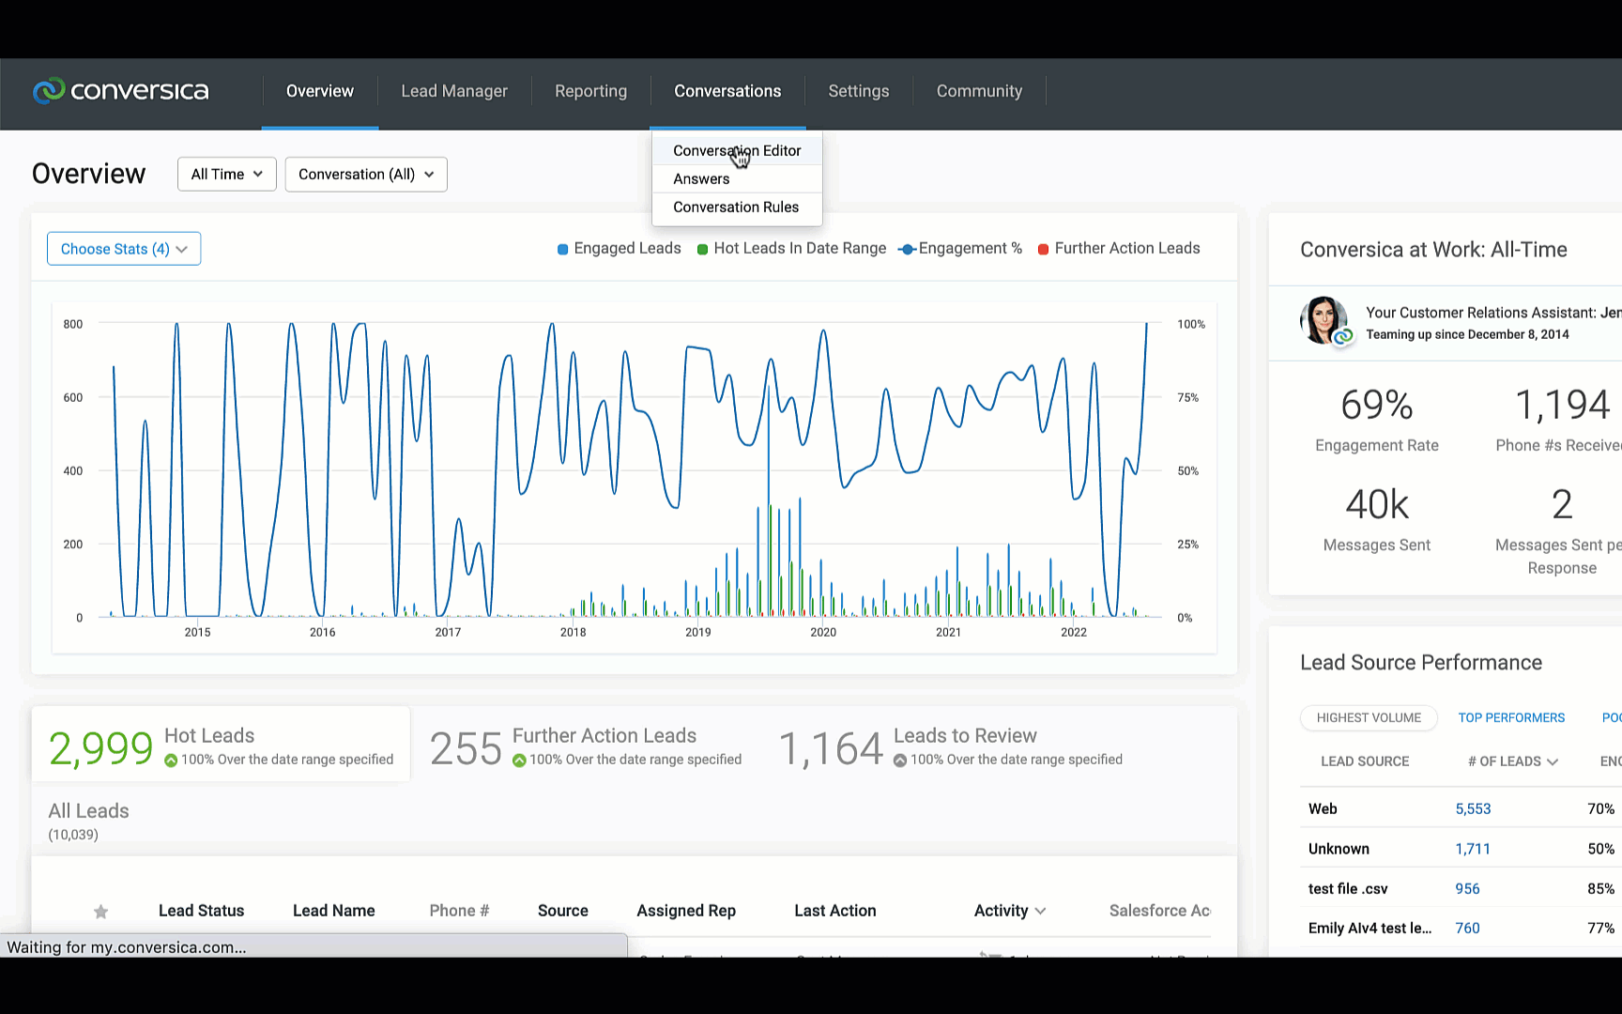Open the All Time date range dropdown
Viewport: 1622px width, 1014px height.
(227, 175)
